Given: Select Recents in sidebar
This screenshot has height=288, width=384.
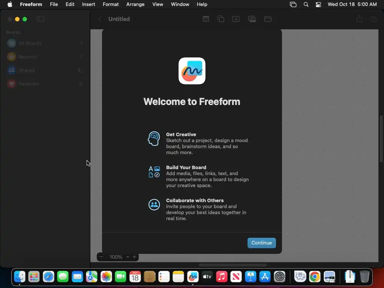Looking at the screenshot, I should pos(45,57).
